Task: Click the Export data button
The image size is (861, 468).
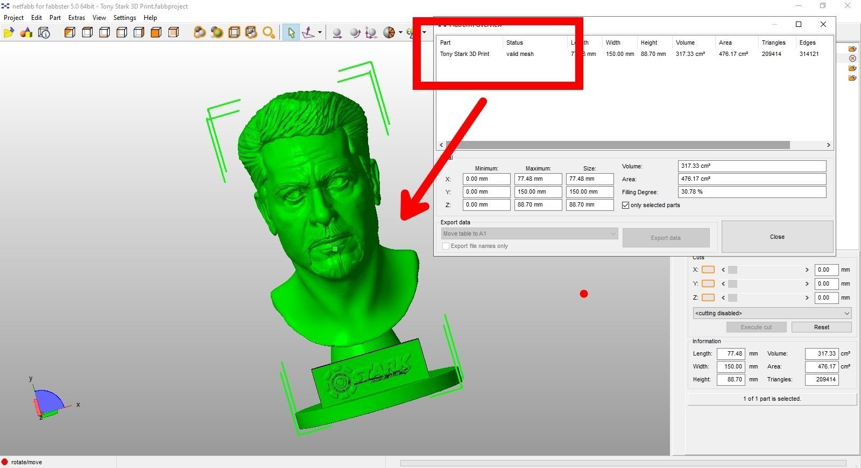Action: point(666,238)
